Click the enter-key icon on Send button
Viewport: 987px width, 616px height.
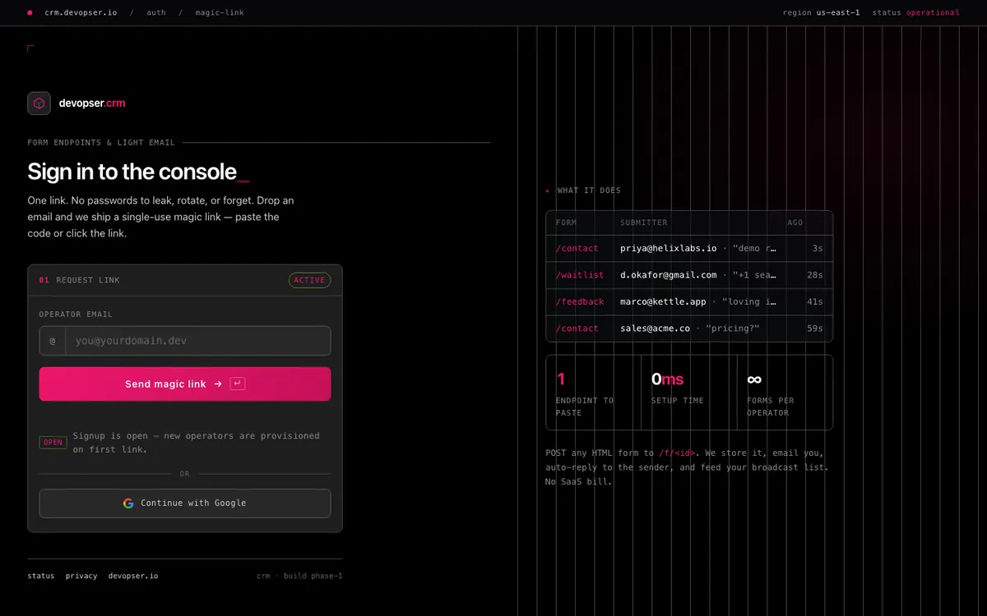tap(238, 384)
